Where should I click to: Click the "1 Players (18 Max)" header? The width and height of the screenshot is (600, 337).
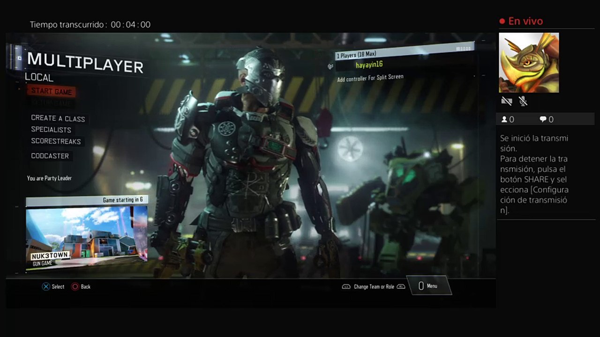click(356, 55)
